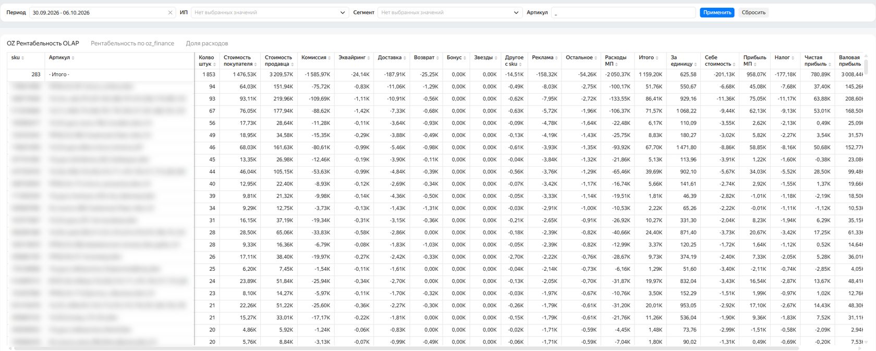Sort by Расходы МП column
This screenshot has width=876, height=351.
click(x=616, y=64)
